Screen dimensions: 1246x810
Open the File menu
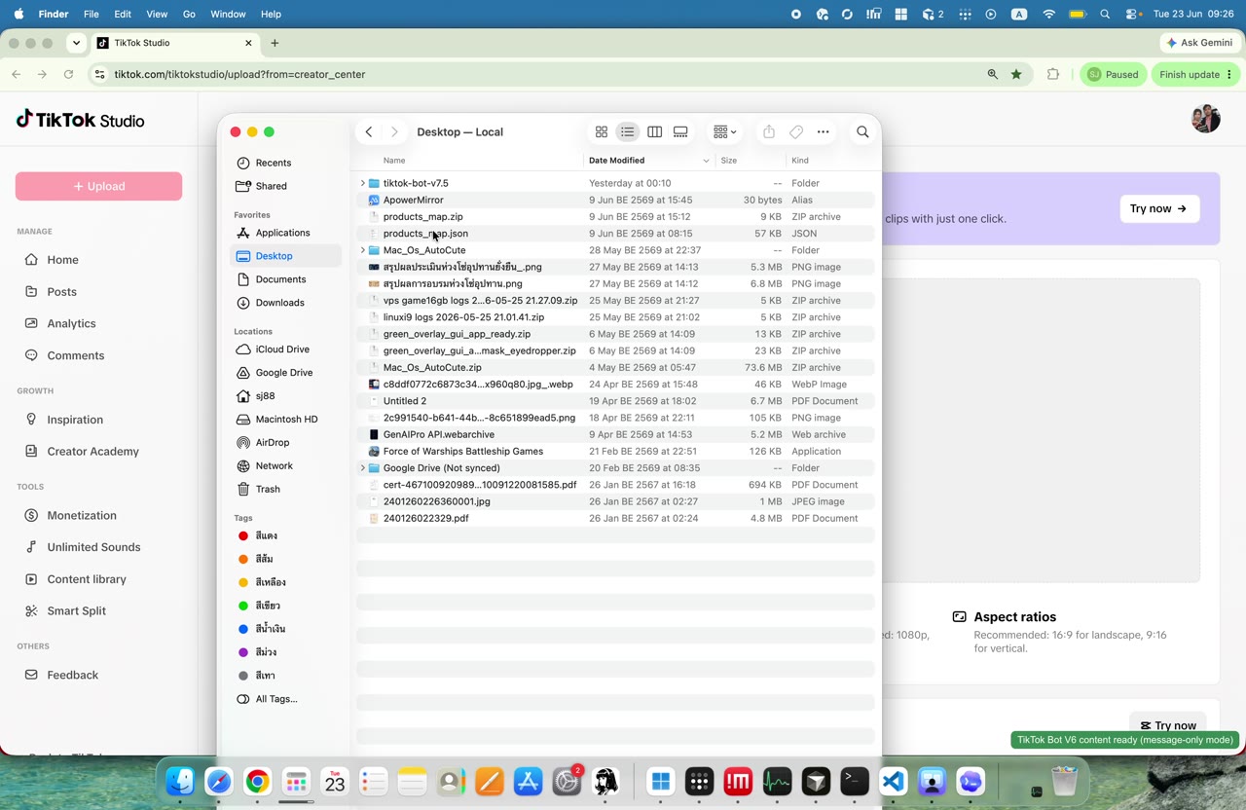click(91, 15)
